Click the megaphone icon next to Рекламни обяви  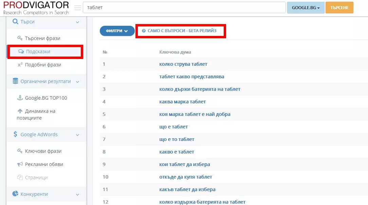click(20, 164)
